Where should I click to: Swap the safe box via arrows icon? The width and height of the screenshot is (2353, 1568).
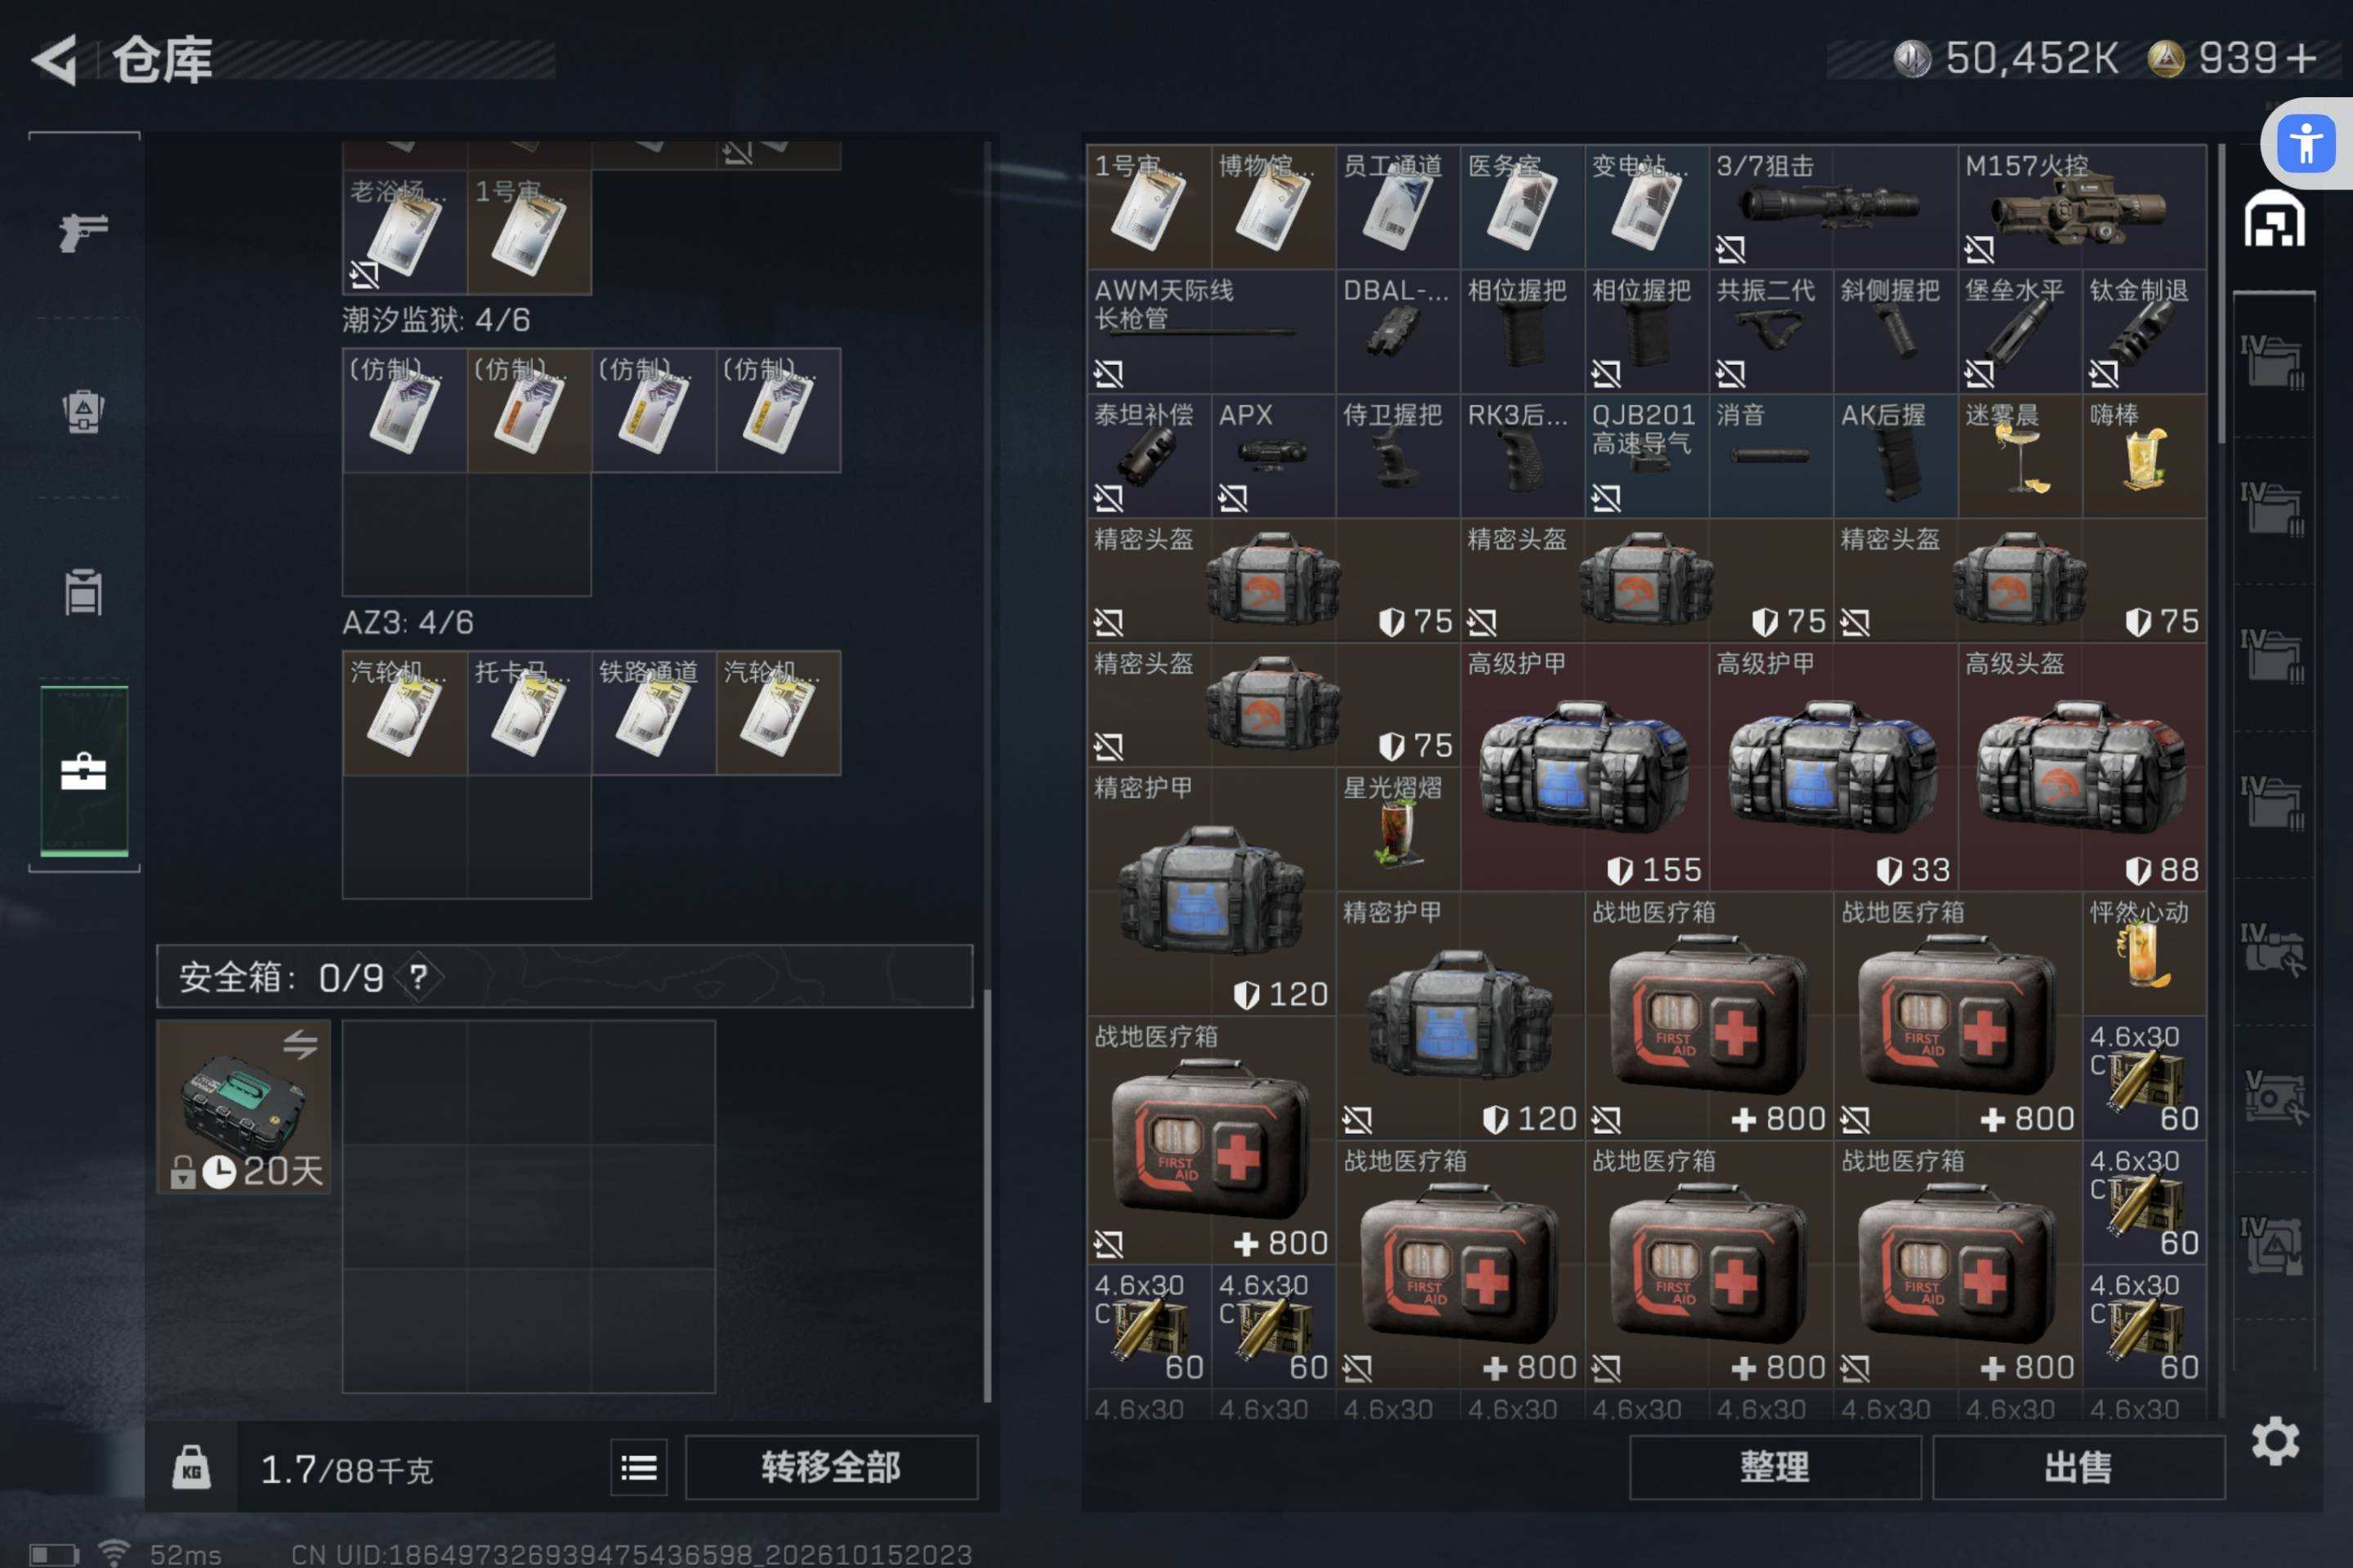300,1045
